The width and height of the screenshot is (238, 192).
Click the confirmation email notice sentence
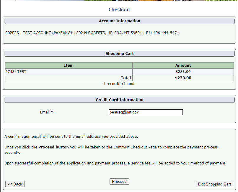click(x=71, y=137)
